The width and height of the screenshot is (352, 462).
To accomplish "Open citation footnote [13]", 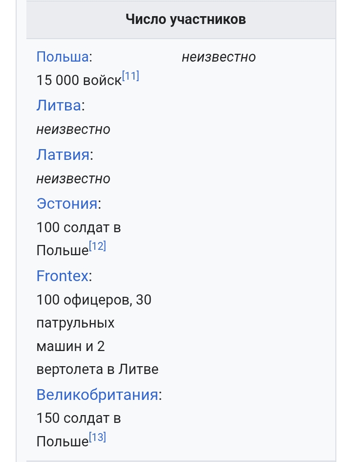I will pyautogui.click(x=97, y=437).
